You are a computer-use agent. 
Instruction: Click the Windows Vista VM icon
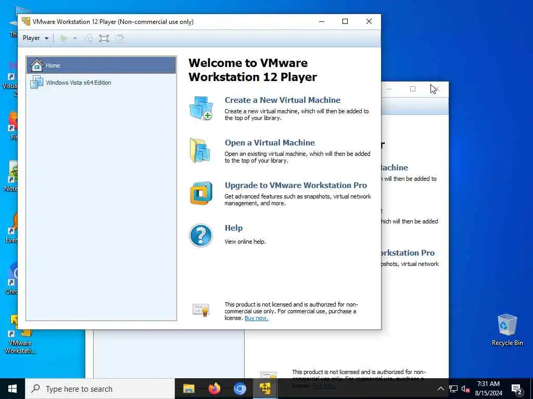tap(37, 83)
